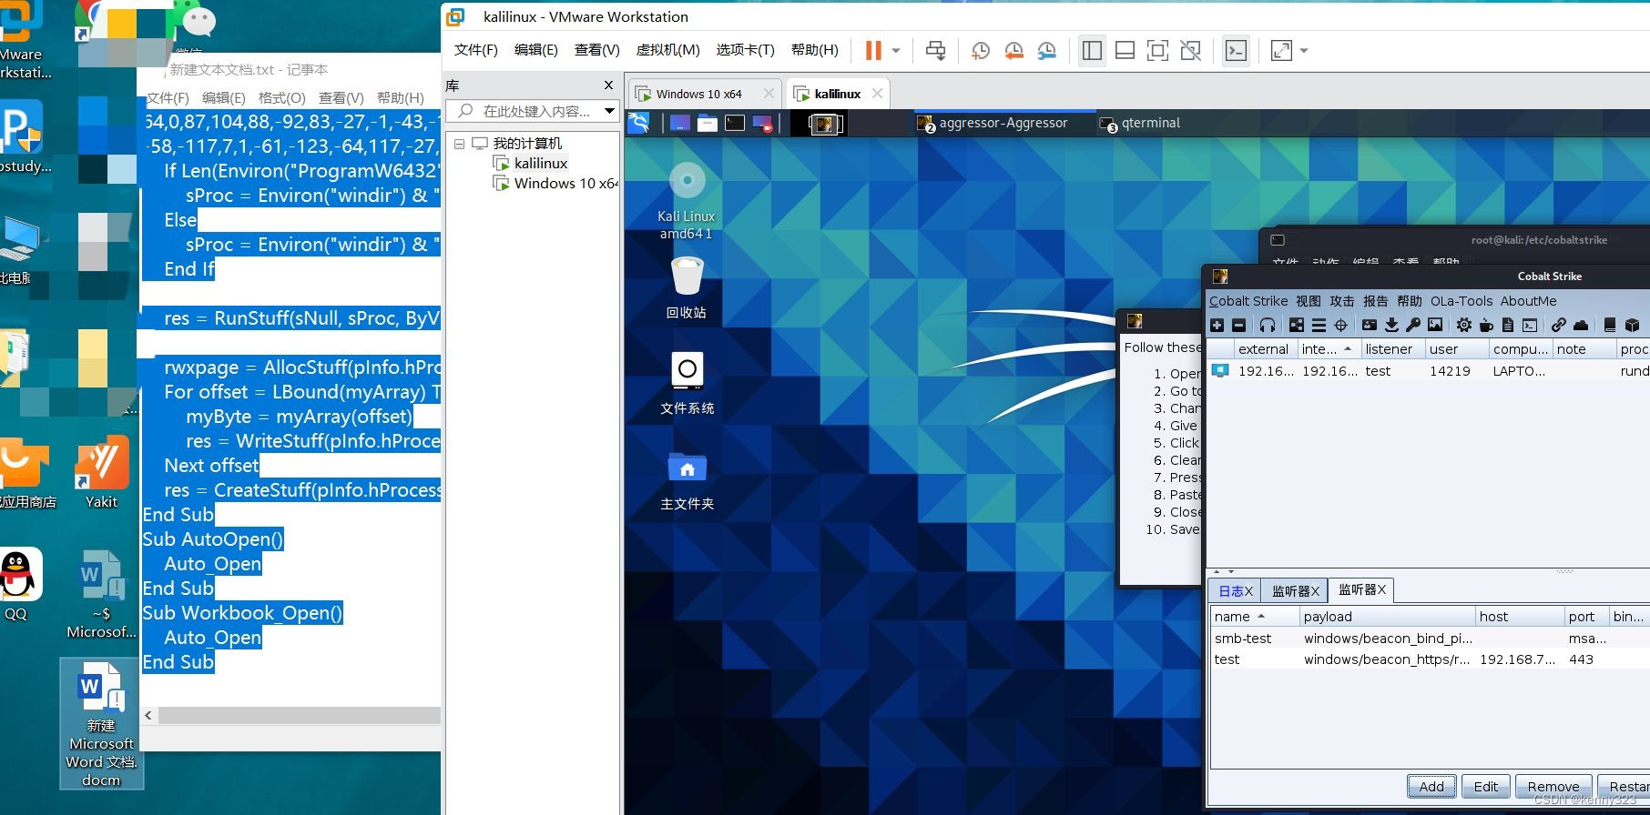Close the VMware library panel
This screenshot has width=1650, height=815.
coord(609,85)
